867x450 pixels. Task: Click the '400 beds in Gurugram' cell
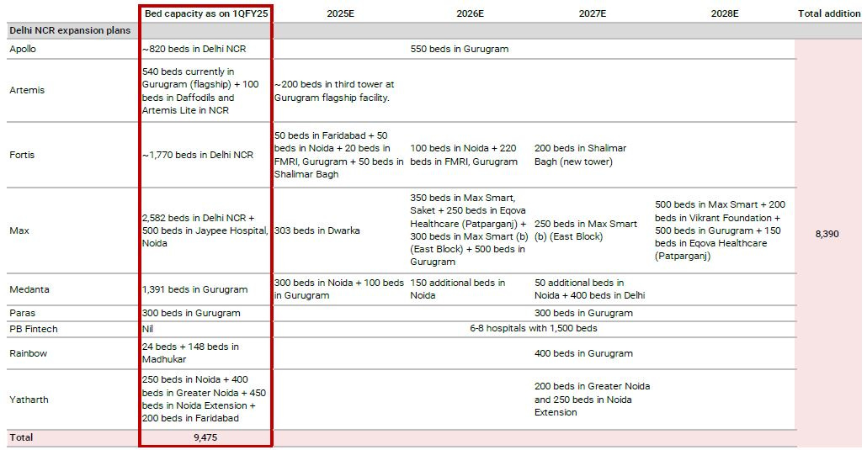pos(583,353)
